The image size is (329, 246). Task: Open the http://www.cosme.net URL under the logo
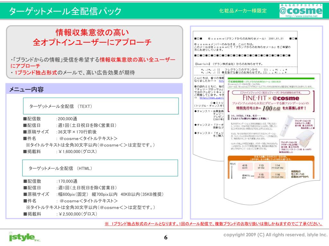[x=301, y=16]
